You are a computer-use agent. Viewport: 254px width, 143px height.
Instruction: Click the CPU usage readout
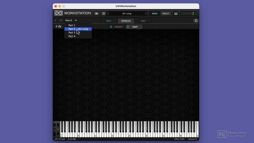179,139
